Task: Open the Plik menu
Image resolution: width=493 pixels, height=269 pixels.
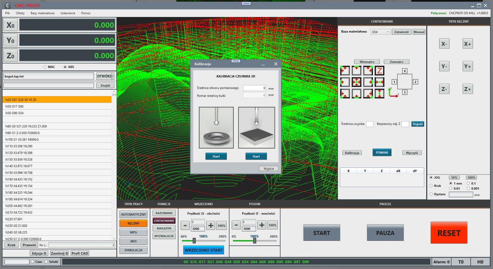Action: point(8,13)
